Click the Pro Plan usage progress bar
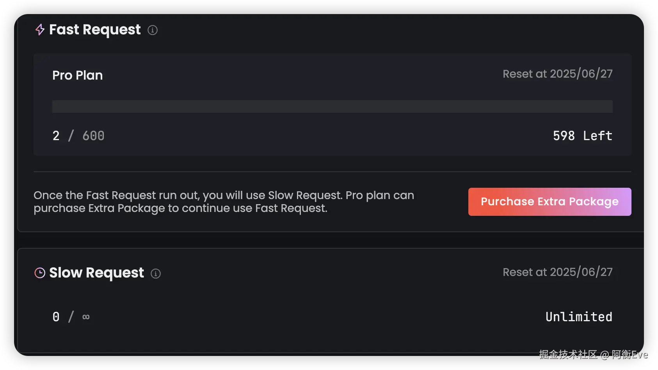Image resolution: width=658 pixels, height=370 pixels. point(332,107)
